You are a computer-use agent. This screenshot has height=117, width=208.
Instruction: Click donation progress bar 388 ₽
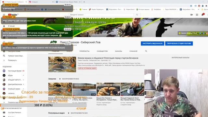point(43,105)
